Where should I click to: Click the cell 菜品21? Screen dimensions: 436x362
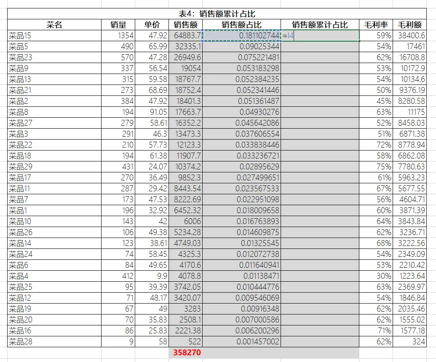[54, 90]
